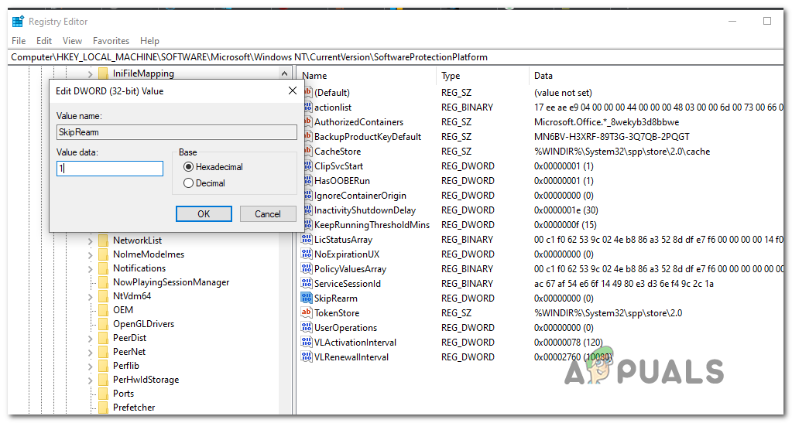
Task: Minimize the Registry Editor window
Action: 732,21
